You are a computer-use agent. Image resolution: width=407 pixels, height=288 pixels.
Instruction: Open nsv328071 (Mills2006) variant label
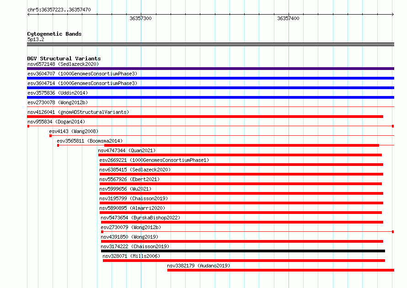coord(131,256)
